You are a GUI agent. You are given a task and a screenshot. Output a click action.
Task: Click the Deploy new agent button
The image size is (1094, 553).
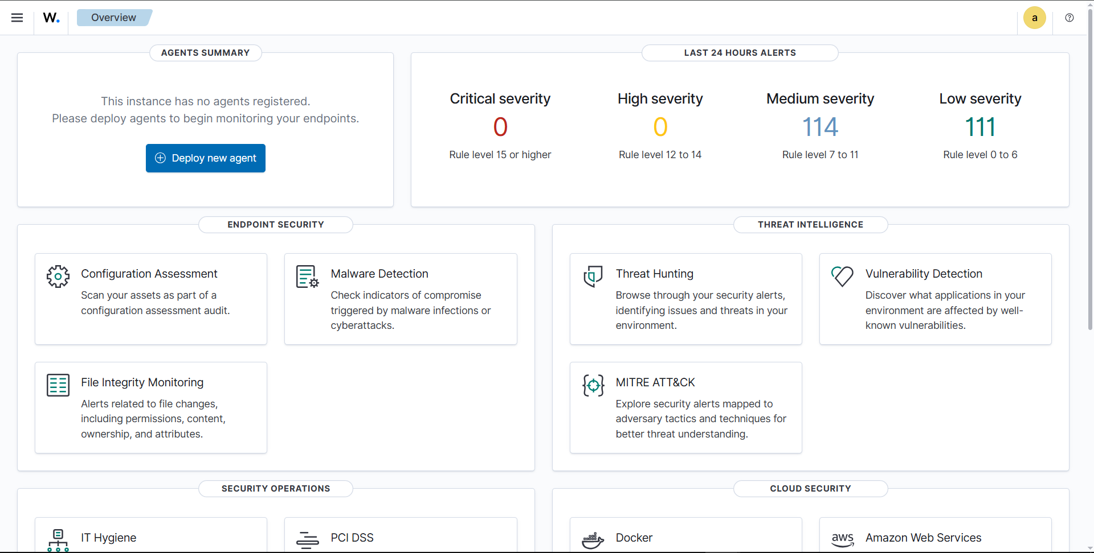(x=205, y=158)
